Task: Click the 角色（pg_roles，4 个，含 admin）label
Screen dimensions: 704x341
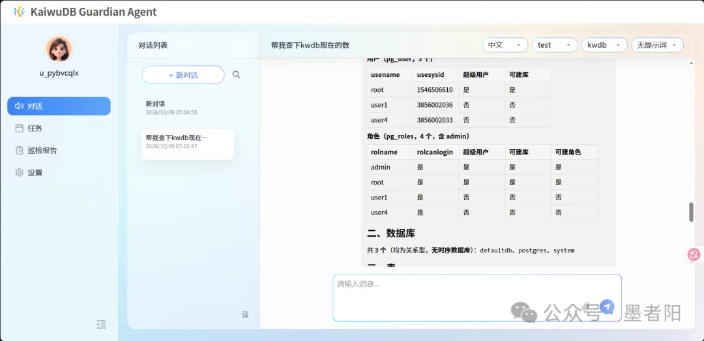Action: pos(418,136)
